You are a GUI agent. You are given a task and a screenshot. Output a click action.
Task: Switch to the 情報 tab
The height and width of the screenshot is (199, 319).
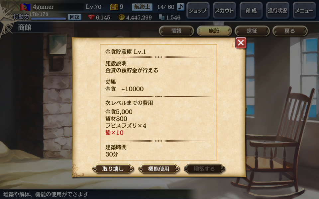pyautogui.click(x=176, y=31)
